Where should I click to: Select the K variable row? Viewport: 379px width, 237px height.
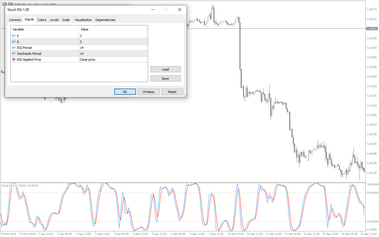79,36
